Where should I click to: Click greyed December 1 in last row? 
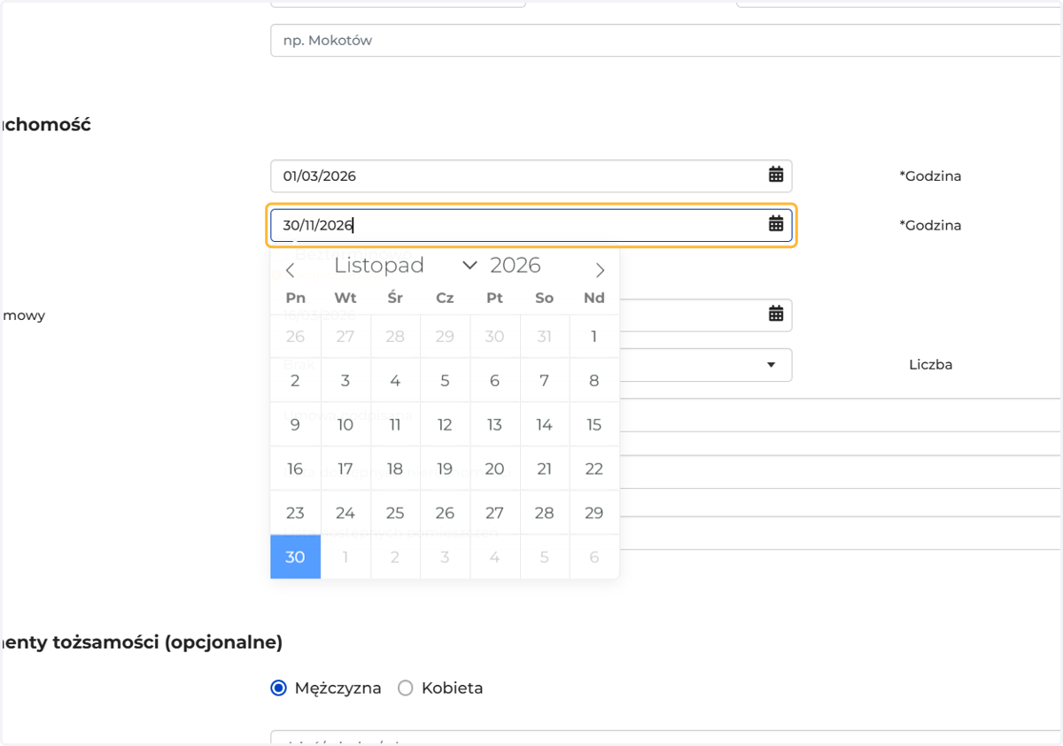pos(345,557)
